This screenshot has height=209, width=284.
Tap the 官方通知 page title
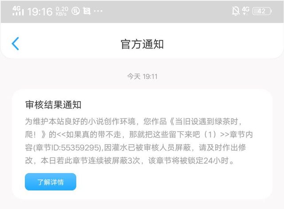pos(142,44)
